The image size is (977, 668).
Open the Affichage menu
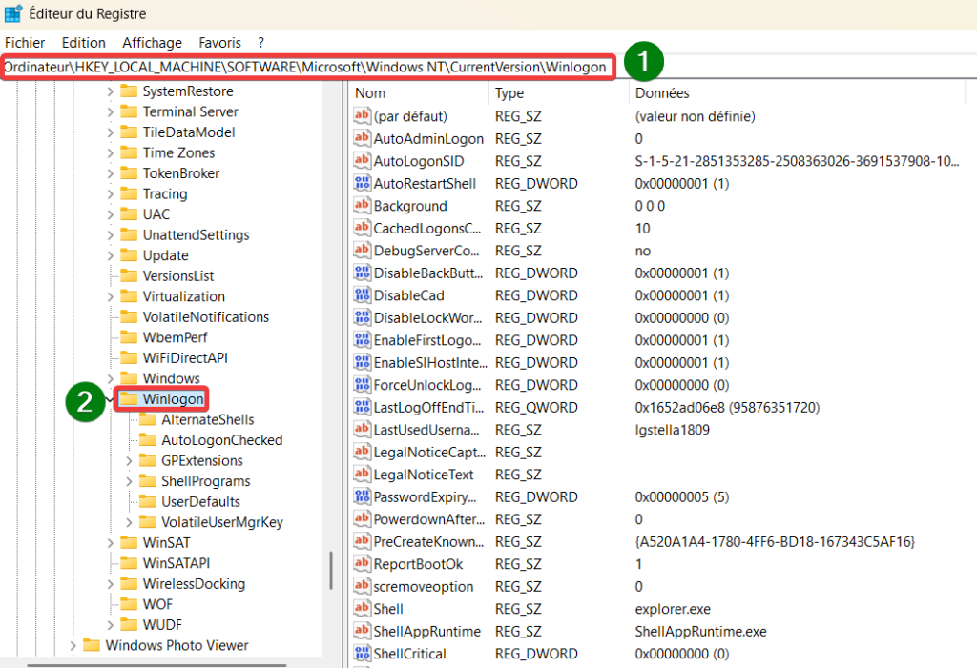(x=152, y=42)
